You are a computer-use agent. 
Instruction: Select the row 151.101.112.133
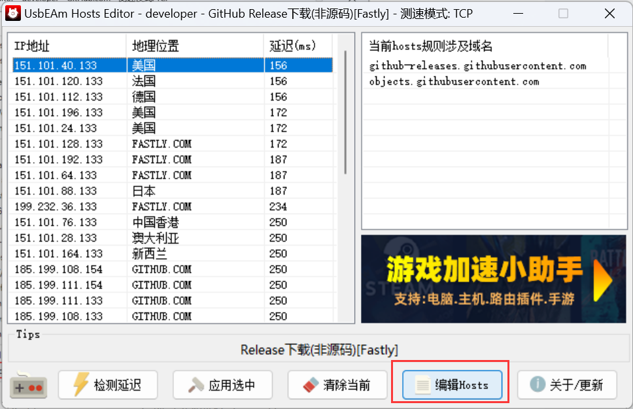(x=173, y=97)
